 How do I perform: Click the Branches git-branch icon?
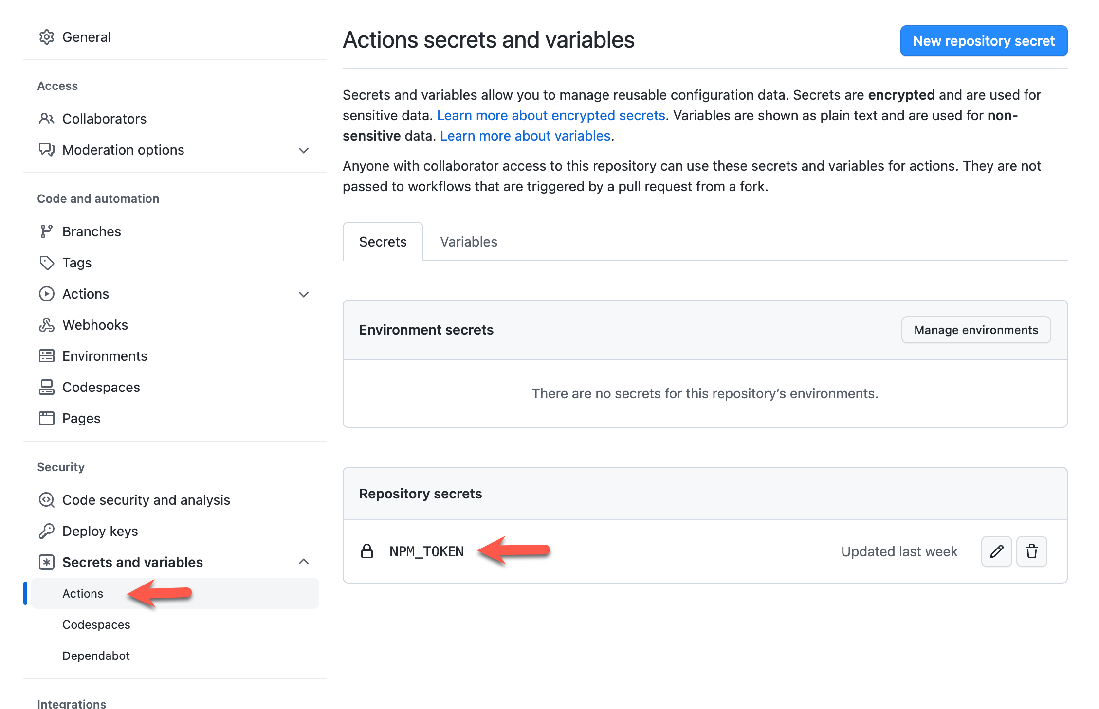click(47, 231)
